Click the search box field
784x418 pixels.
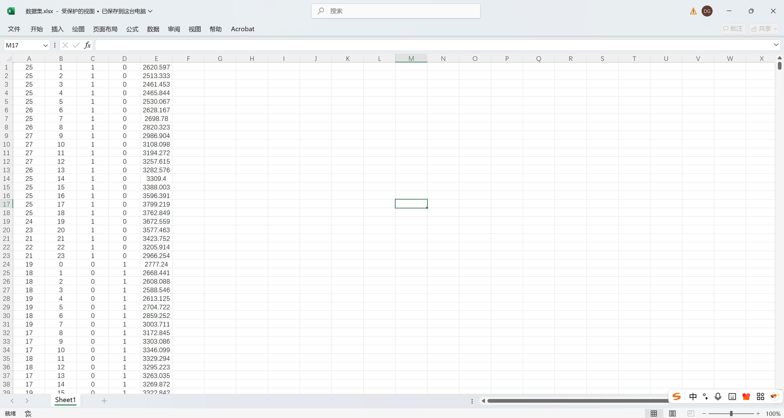pyautogui.click(x=396, y=11)
